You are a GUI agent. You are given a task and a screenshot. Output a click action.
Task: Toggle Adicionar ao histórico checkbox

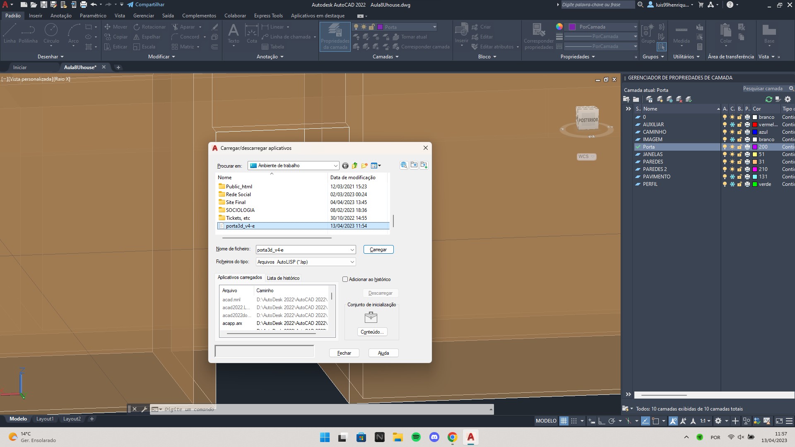pyautogui.click(x=345, y=279)
